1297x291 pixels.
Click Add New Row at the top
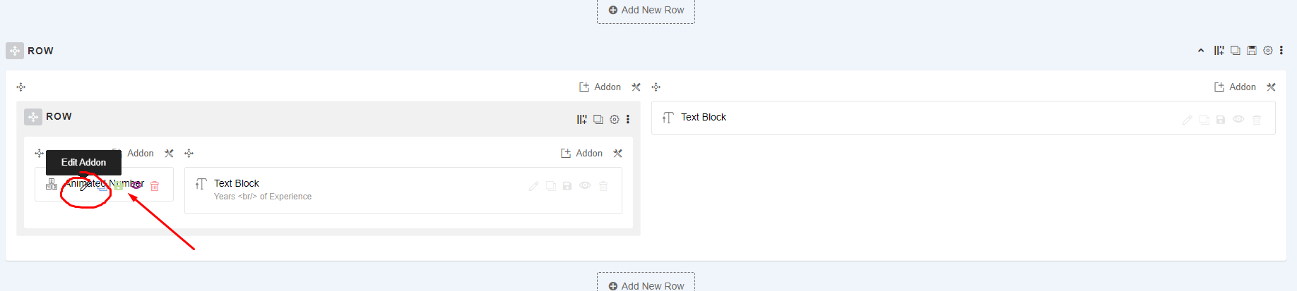coord(646,11)
